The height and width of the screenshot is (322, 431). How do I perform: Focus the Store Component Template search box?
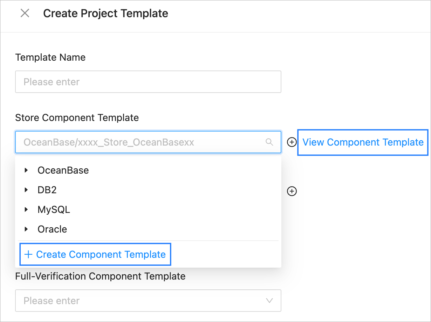(x=140, y=142)
